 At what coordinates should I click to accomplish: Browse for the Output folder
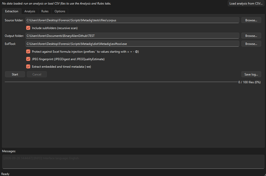251,36
